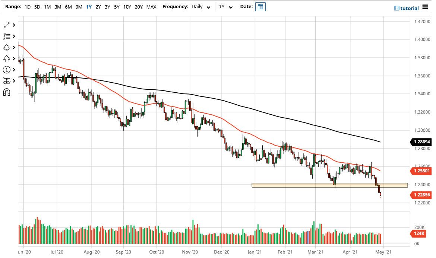This screenshot has width=436, height=258.
Task: Select the 6M range tab
Action: (68, 7)
